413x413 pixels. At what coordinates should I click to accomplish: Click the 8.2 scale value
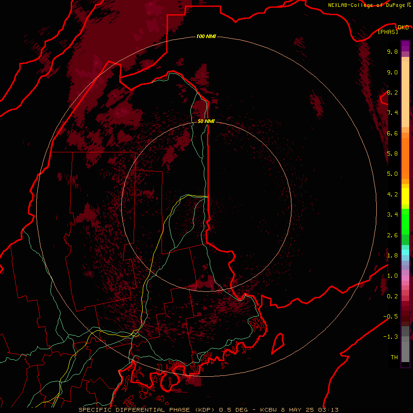click(x=392, y=92)
